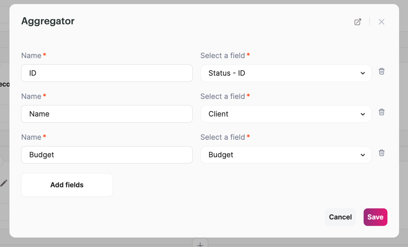The width and height of the screenshot is (408, 247).
Task: Expand the Budget field selector
Action: coord(286,155)
